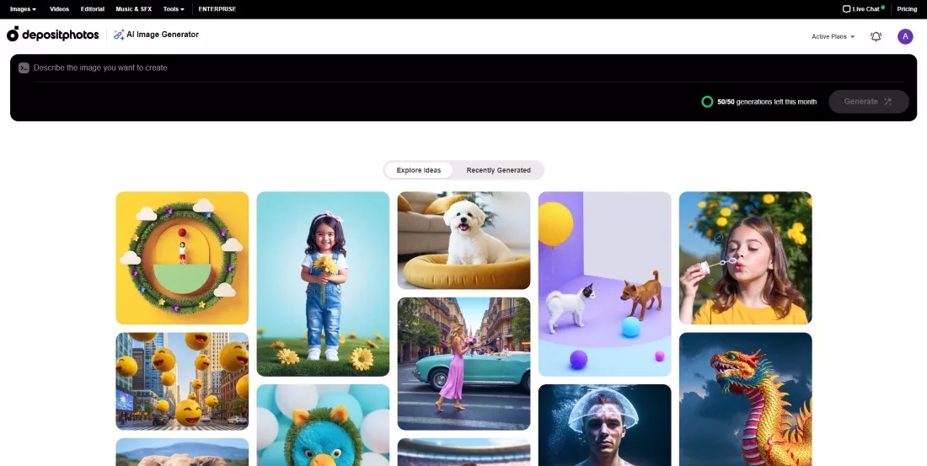This screenshot has width=927, height=466.
Task: Open the user avatar menu
Action: (x=905, y=36)
